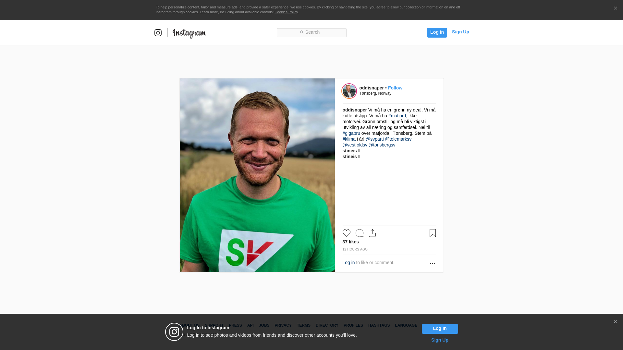
Task: Open oddisnaper username in caption
Action: click(x=355, y=110)
